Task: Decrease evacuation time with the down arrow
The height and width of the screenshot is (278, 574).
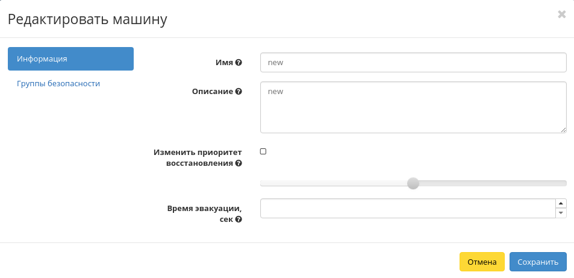Action: click(561, 213)
